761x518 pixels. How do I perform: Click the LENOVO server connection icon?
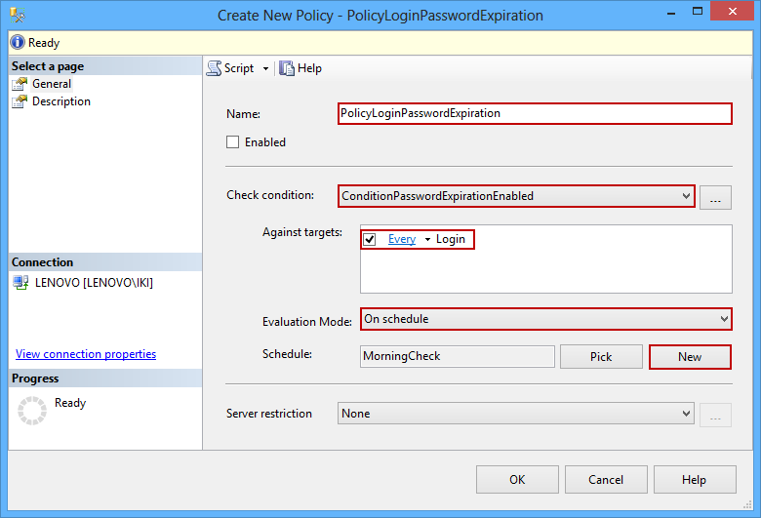click(20, 283)
